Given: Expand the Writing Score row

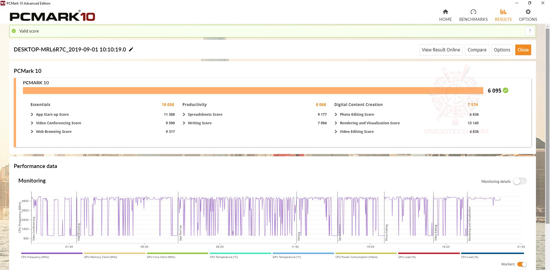Looking at the screenshot, I should click(x=184, y=123).
